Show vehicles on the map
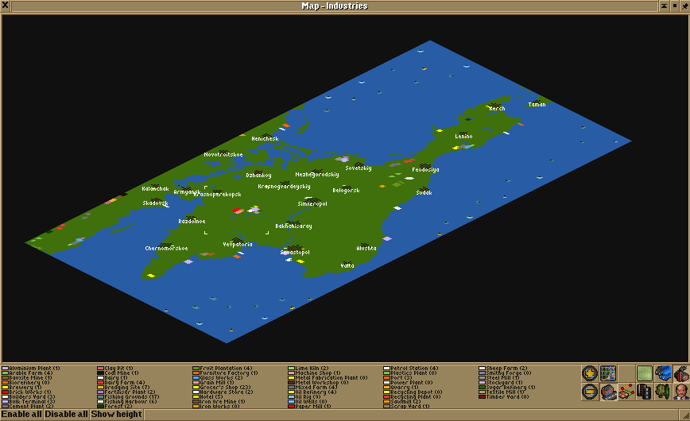Viewport: 690px width, 421px height. [x=663, y=373]
